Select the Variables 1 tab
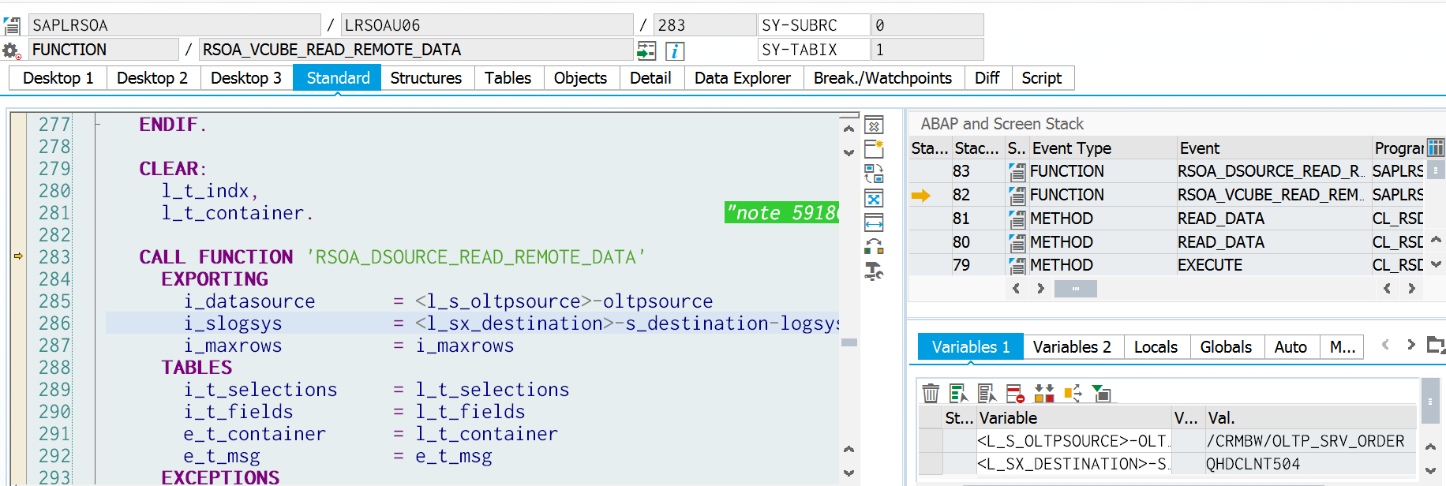Image resolution: width=1446 pixels, height=486 pixels. 971,347
